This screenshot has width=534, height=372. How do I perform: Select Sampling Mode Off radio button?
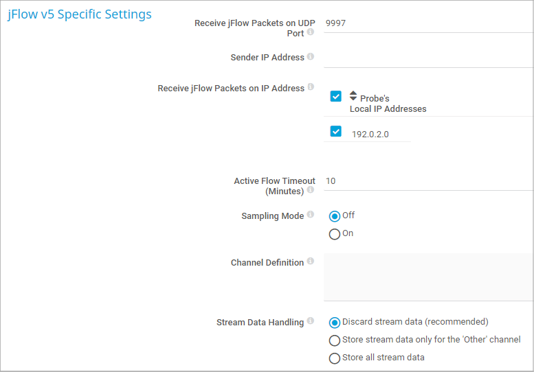335,216
